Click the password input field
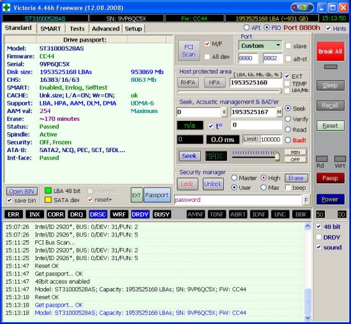The image size is (351, 324). [x=238, y=200]
